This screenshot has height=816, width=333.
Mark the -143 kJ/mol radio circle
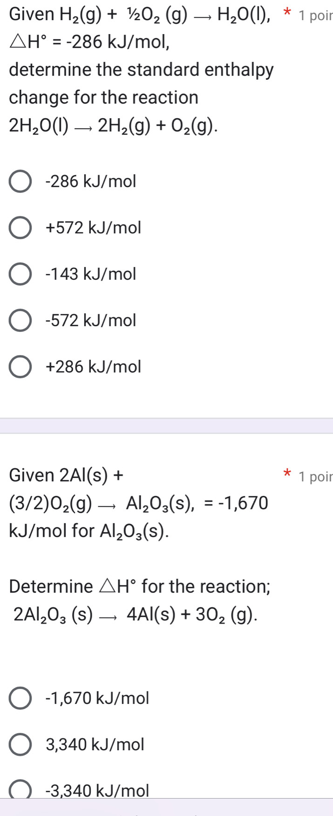20,274
